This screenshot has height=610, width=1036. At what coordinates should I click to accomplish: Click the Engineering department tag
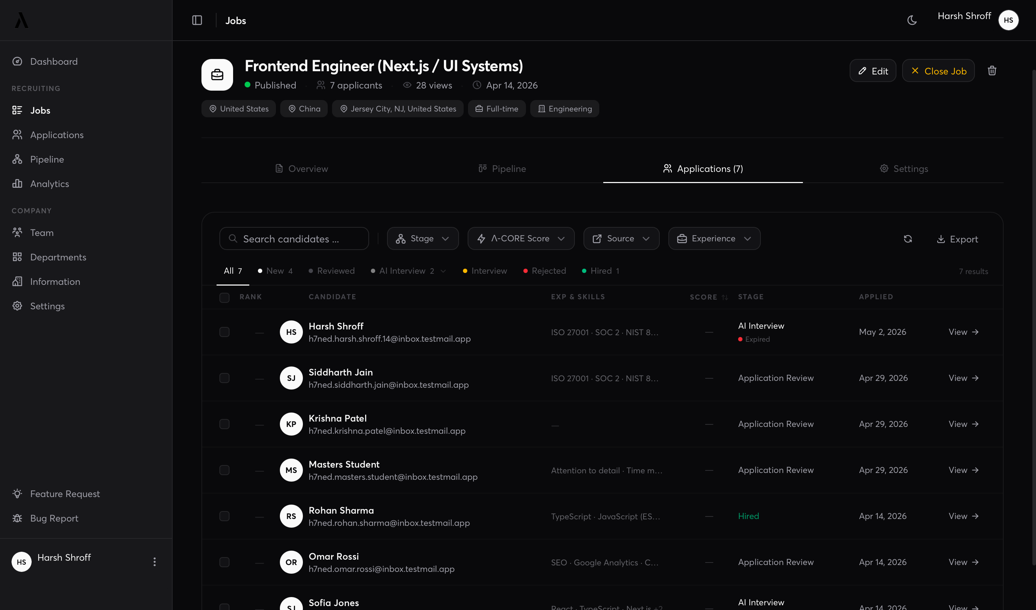click(564, 109)
